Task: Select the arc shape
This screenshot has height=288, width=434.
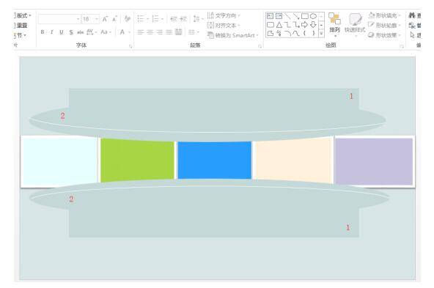Action: [287, 34]
